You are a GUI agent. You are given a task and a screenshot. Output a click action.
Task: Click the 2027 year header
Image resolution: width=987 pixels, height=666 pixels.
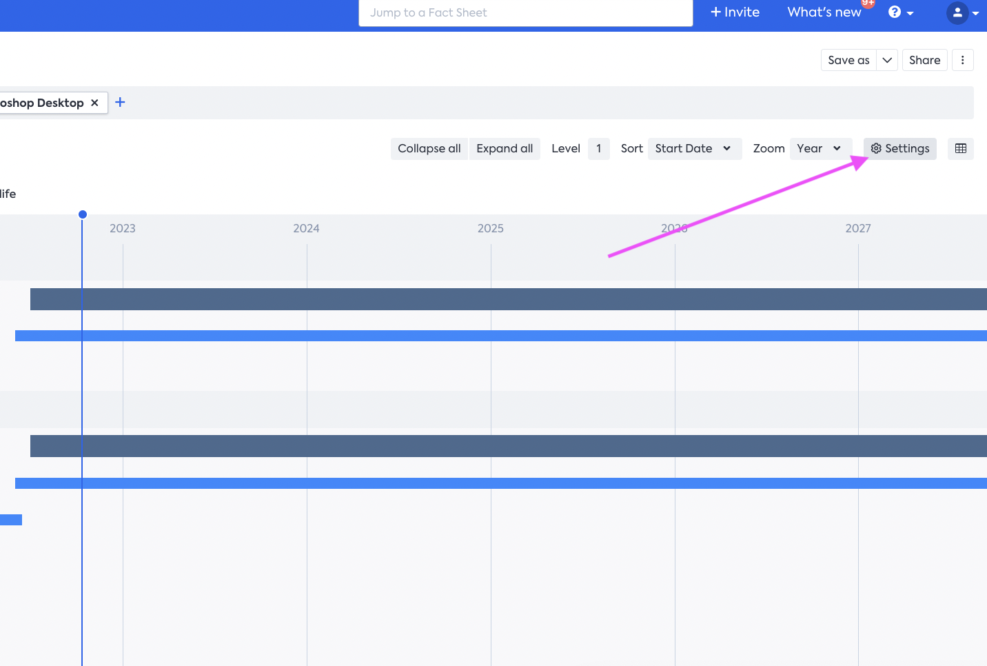(x=858, y=228)
